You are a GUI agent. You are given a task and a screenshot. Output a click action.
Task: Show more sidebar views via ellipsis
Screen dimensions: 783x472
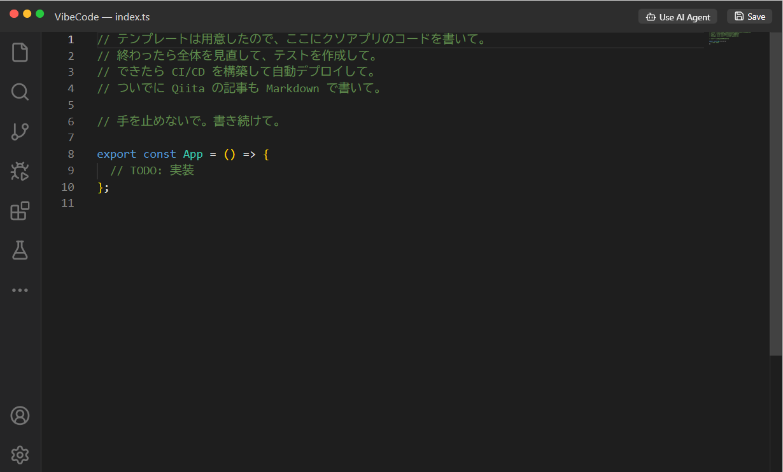pyautogui.click(x=20, y=290)
